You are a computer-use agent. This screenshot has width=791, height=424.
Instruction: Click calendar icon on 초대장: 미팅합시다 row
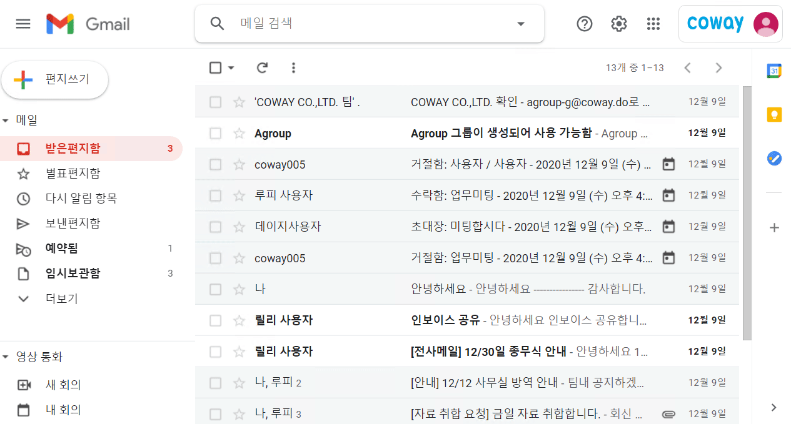[668, 227]
